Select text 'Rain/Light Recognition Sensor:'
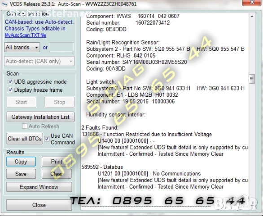This screenshot has width=263, height=216. [123, 42]
